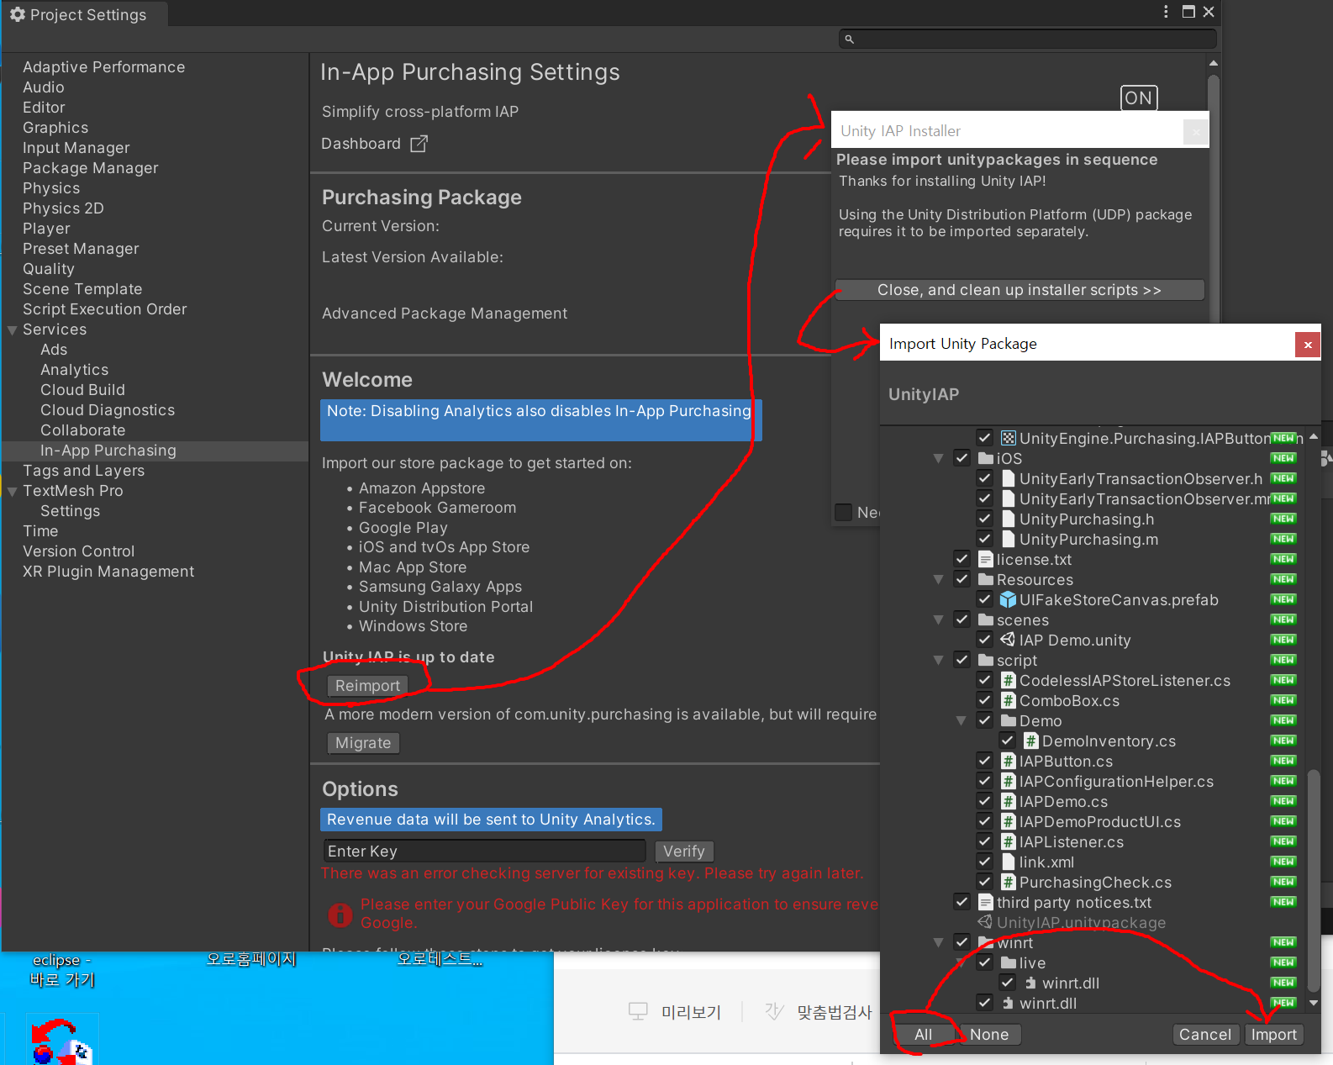The width and height of the screenshot is (1333, 1065).
Task: Click the Resources folder icon
Action: [986, 579]
